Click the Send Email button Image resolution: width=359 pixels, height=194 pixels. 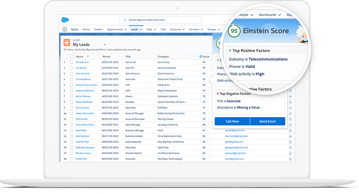click(268, 121)
